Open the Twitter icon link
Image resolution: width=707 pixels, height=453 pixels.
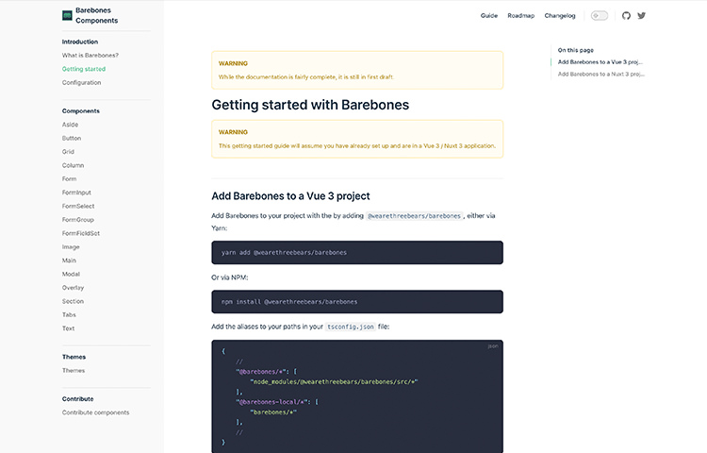click(x=641, y=16)
